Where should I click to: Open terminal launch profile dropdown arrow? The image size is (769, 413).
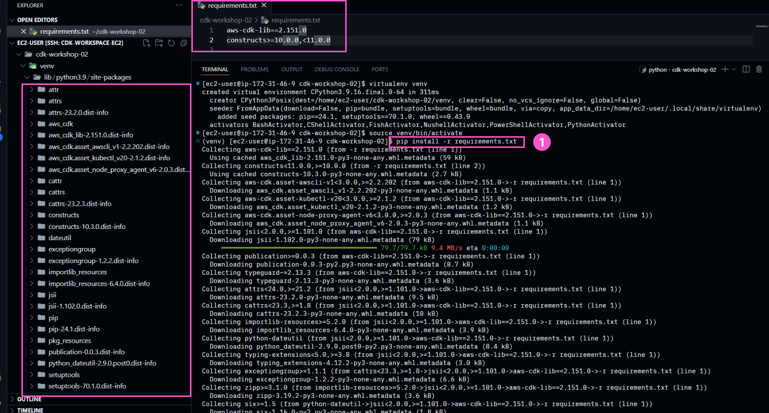pyautogui.click(x=734, y=69)
